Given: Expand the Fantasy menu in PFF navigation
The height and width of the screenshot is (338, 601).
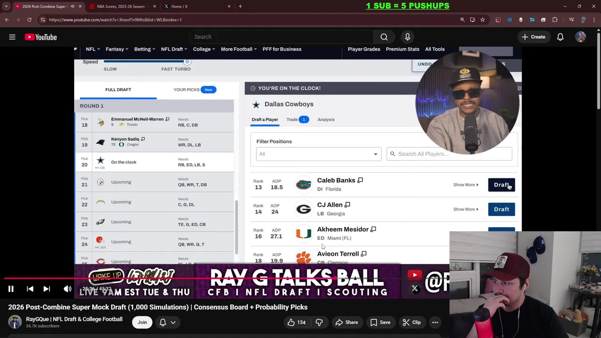Looking at the screenshot, I should tap(117, 49).
